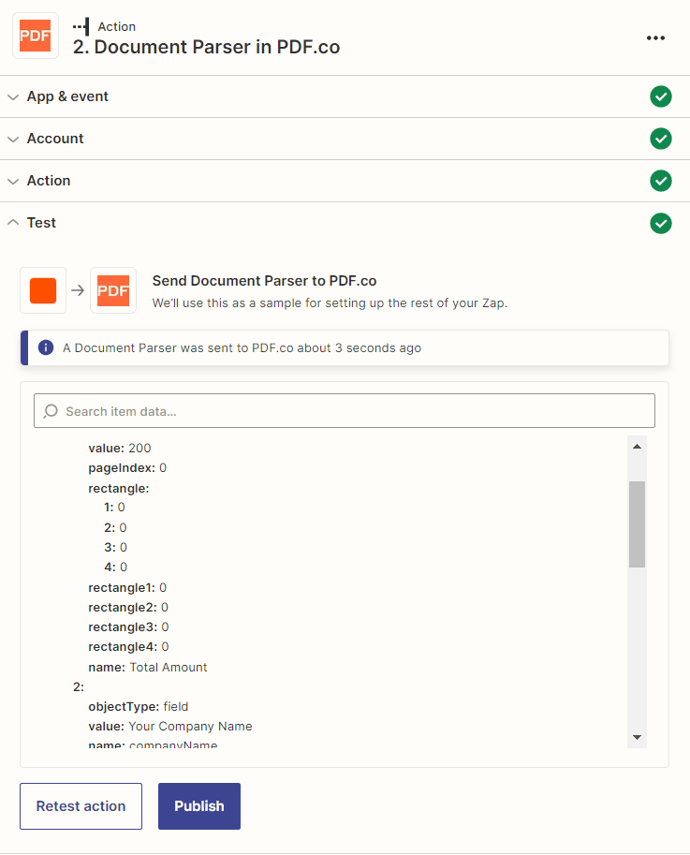
Task: Expand the App & event section
Action: tap(67, 96)
